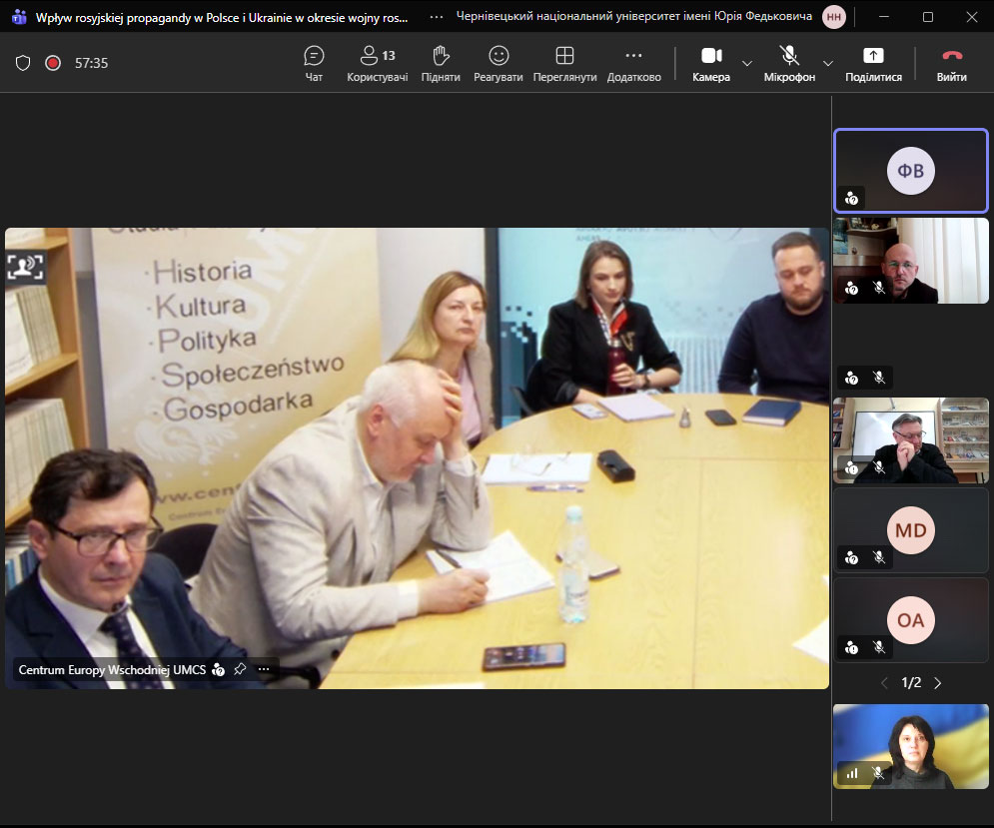Click the signal strength icon on self-view tile
The height and width of the screenshot is (828, 994).
coord(852,773)
